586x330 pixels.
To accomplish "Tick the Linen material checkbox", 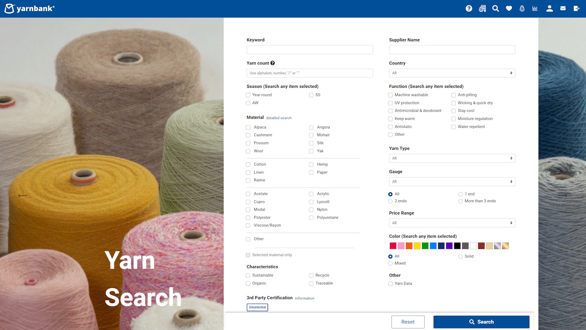I will [x=248, y=172].
